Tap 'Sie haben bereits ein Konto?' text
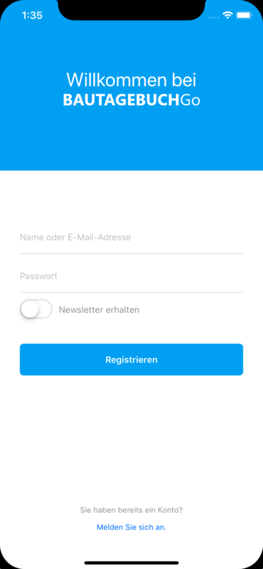This screenshot has height=569, width=263. tap(131, 510)
